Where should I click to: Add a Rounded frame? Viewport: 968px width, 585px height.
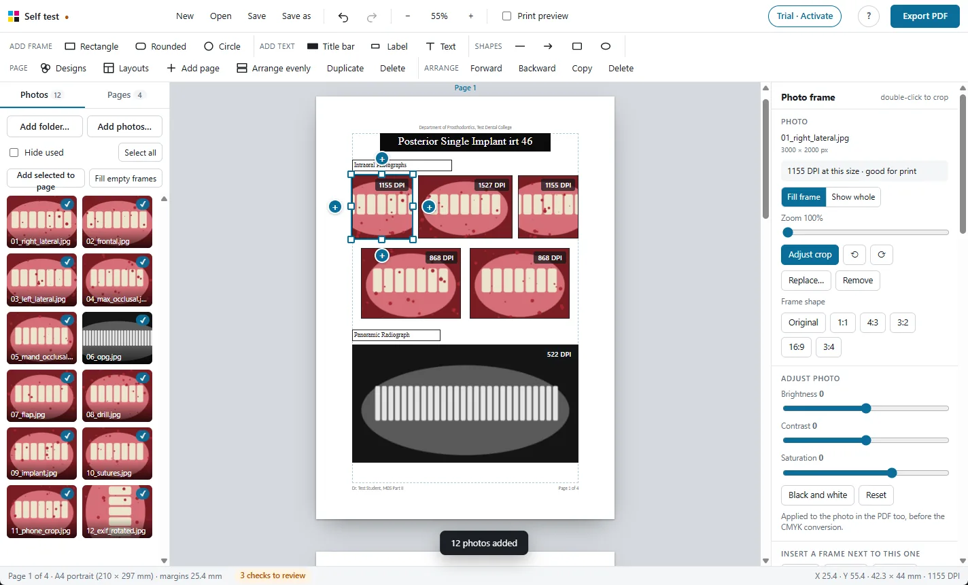pos(161,46)
